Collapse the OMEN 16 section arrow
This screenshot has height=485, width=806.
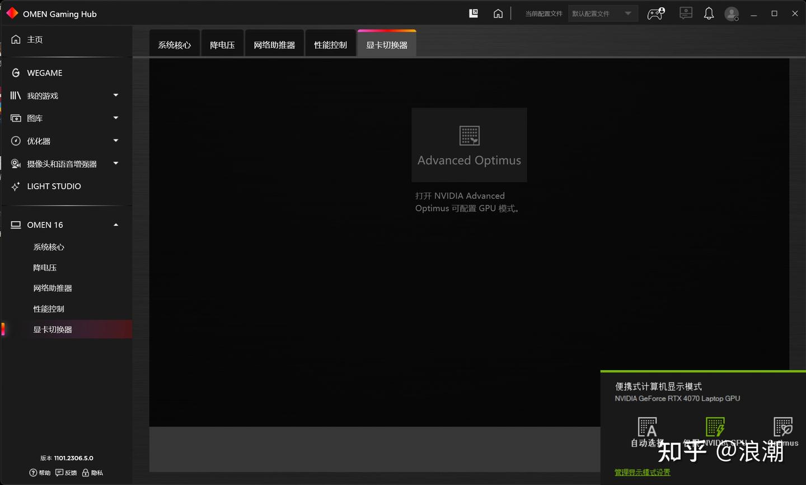116,225
